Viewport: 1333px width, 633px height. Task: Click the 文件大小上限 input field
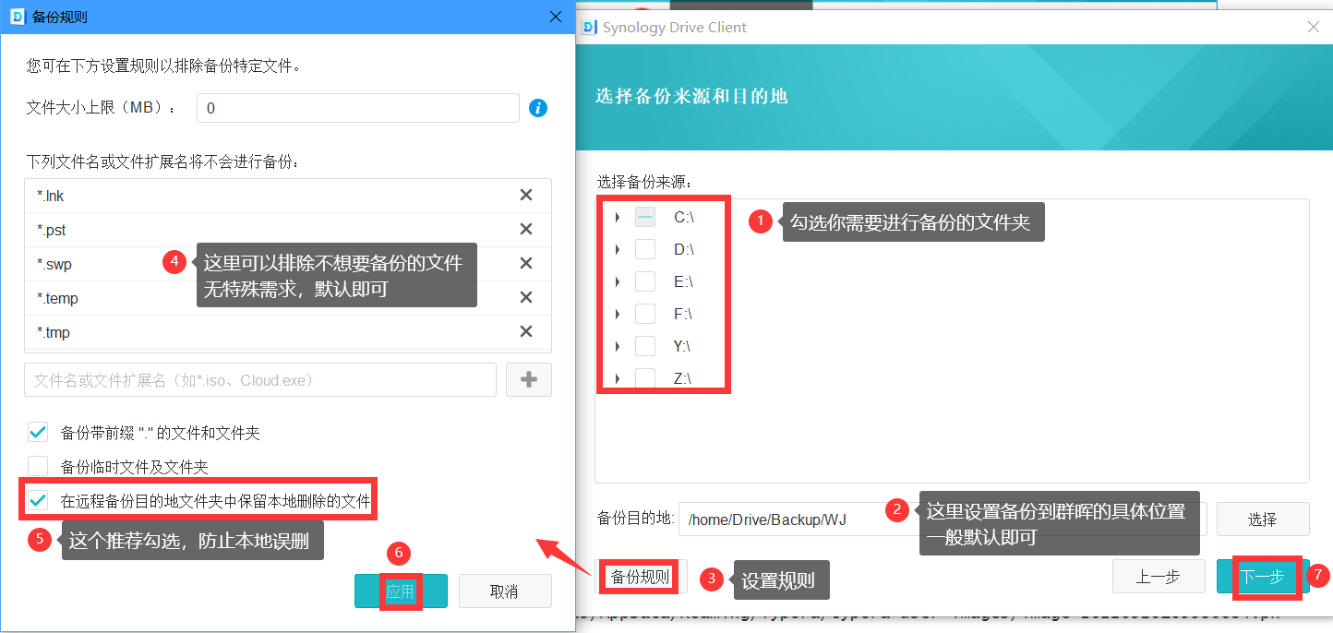358,108
